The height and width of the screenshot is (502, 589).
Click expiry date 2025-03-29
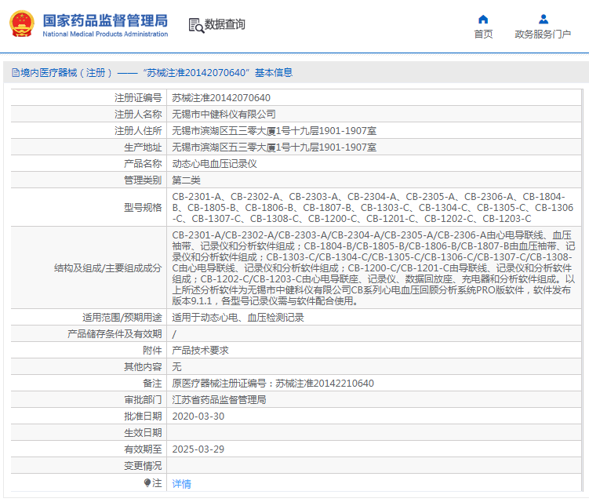(x=198, y=449)
